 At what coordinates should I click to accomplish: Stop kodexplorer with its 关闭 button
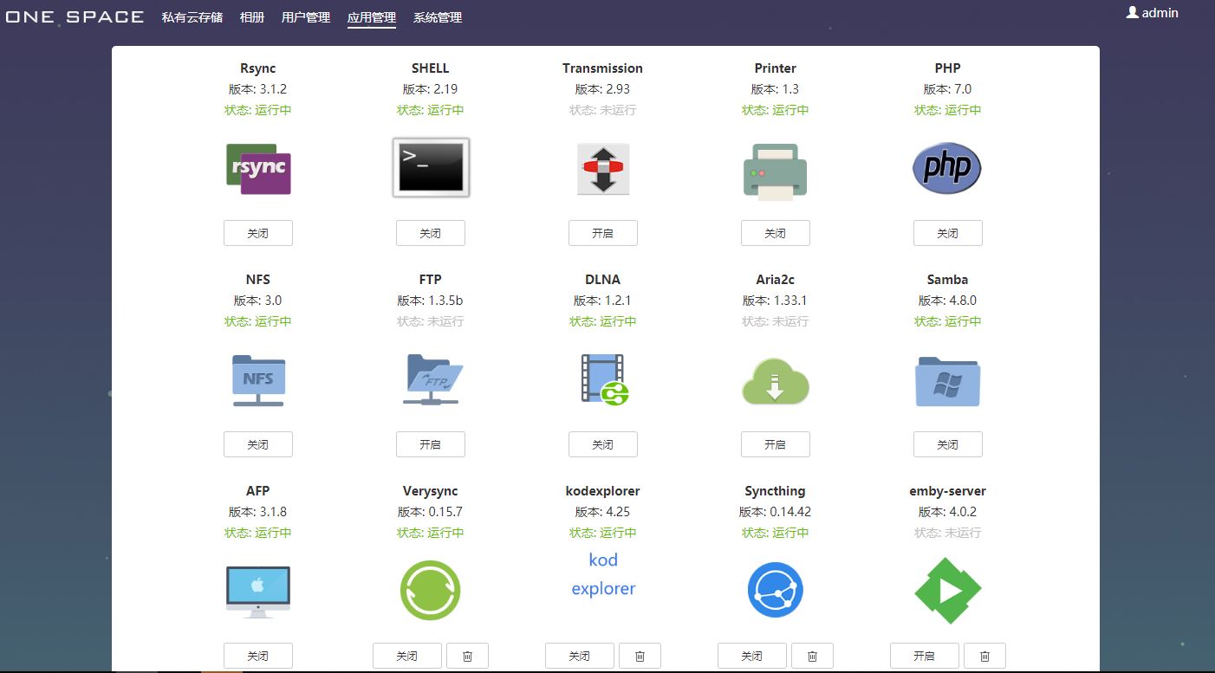(580, 656)
